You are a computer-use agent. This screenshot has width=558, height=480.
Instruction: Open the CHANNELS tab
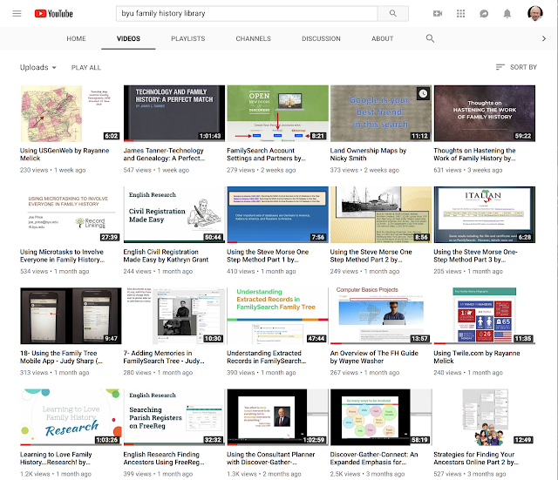coord(253,38)
